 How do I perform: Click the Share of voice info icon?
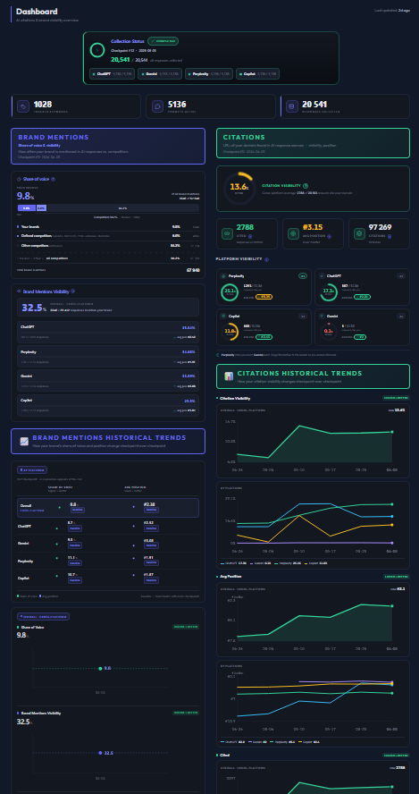(x=53, y=179)
